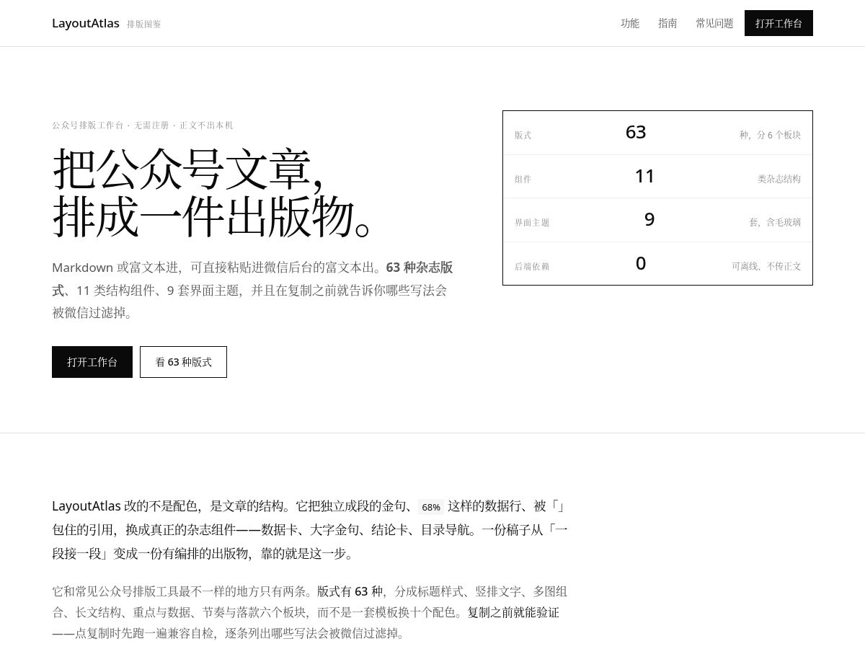Viewport: 865px width, 649px height.
Task: Click the 打开工作台 button below the hero paragraph
Action: 92,362
